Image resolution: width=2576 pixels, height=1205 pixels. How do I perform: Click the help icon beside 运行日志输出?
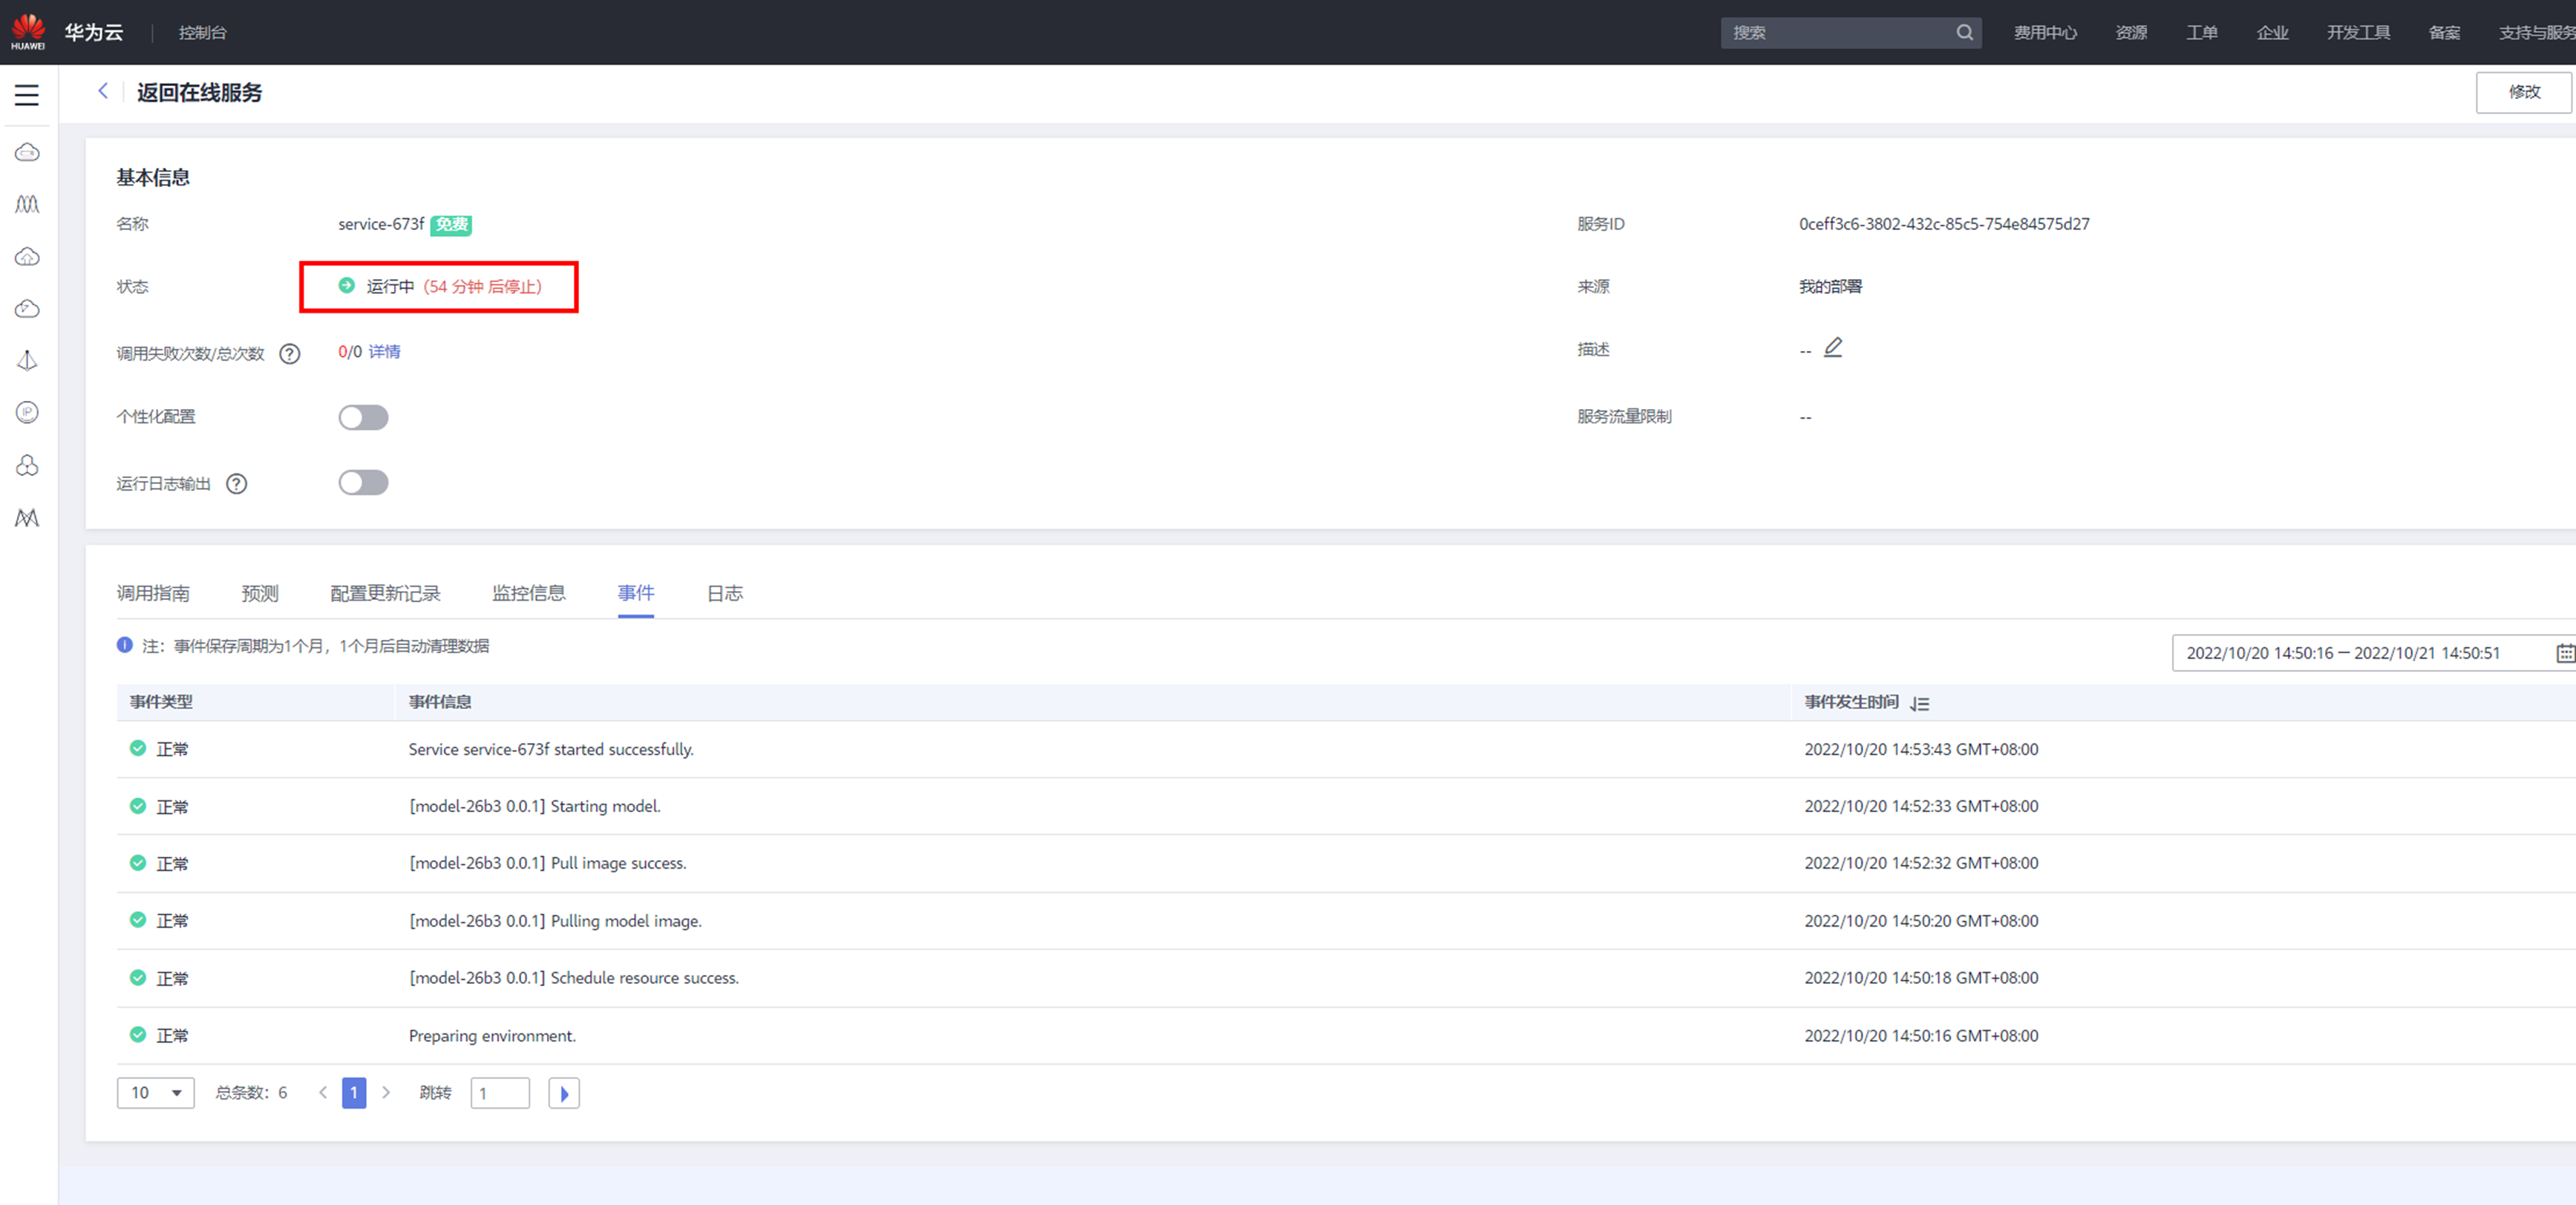(x=237, y=484)
